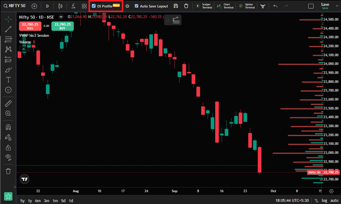Select the Text annotation tool
341x204 pixels.
8,80
